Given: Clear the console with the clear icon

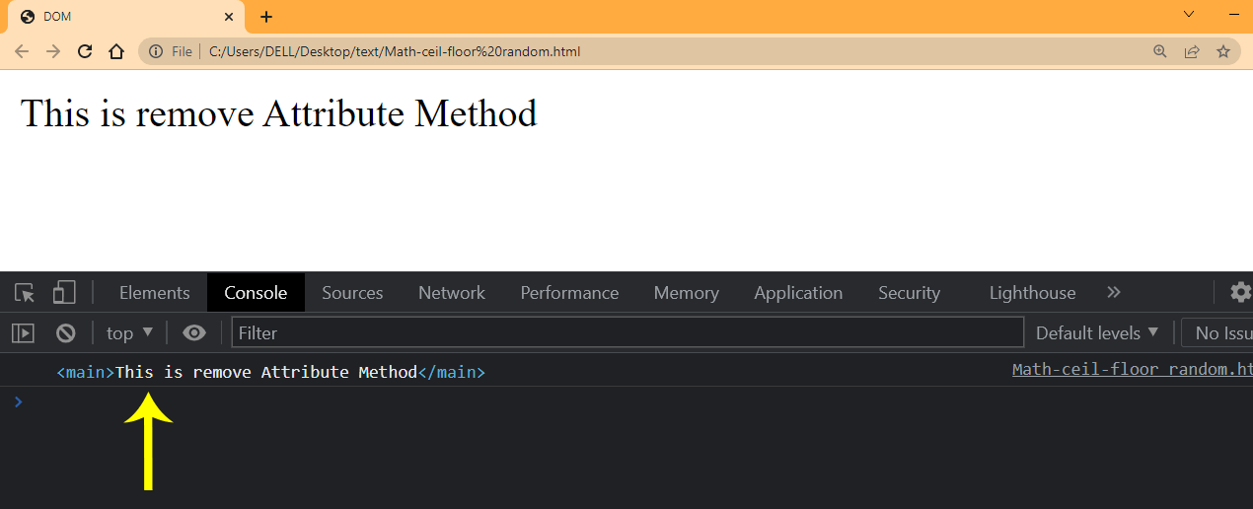Looking at the screenshot, I should 66,333.
